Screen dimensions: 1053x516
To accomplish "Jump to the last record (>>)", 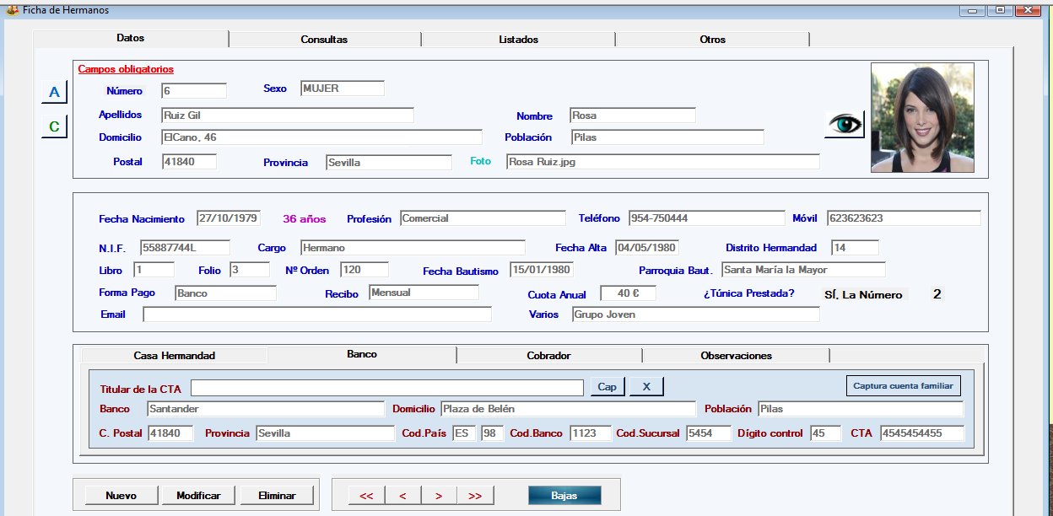I will (475, 496).
